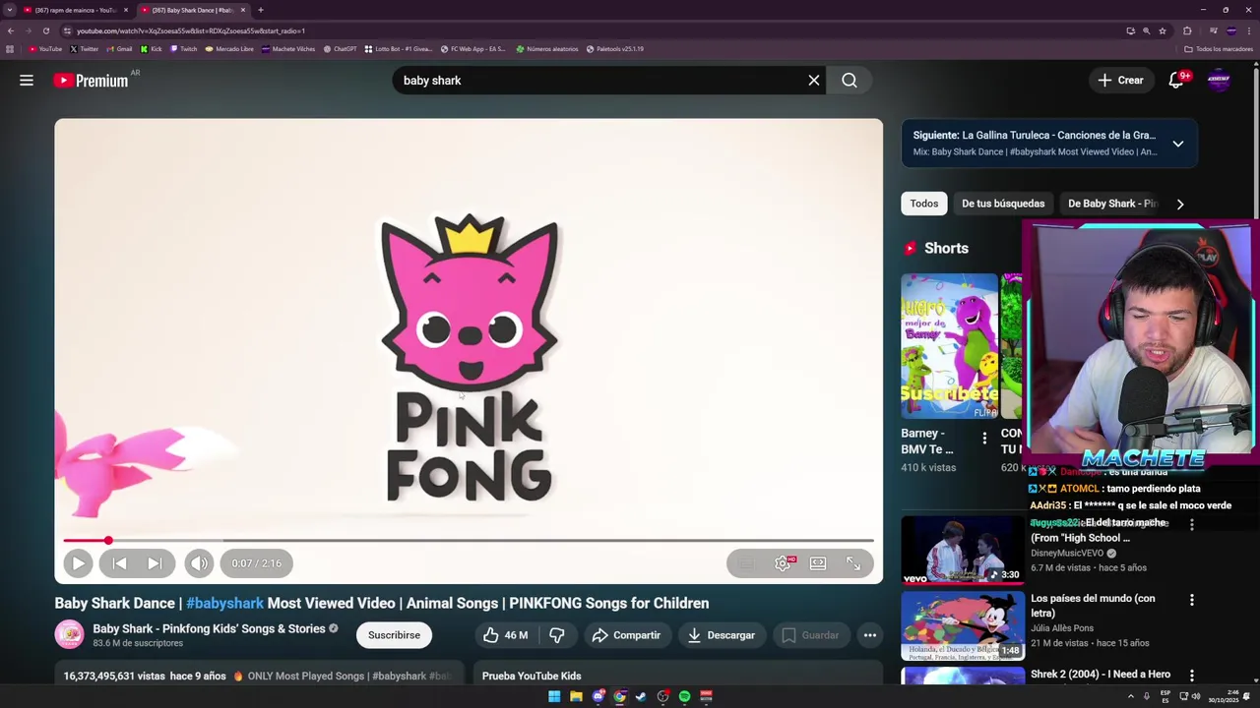Switch player to theater mode
This screenshot has width=1260, height=708.
[x=818, y=563]
